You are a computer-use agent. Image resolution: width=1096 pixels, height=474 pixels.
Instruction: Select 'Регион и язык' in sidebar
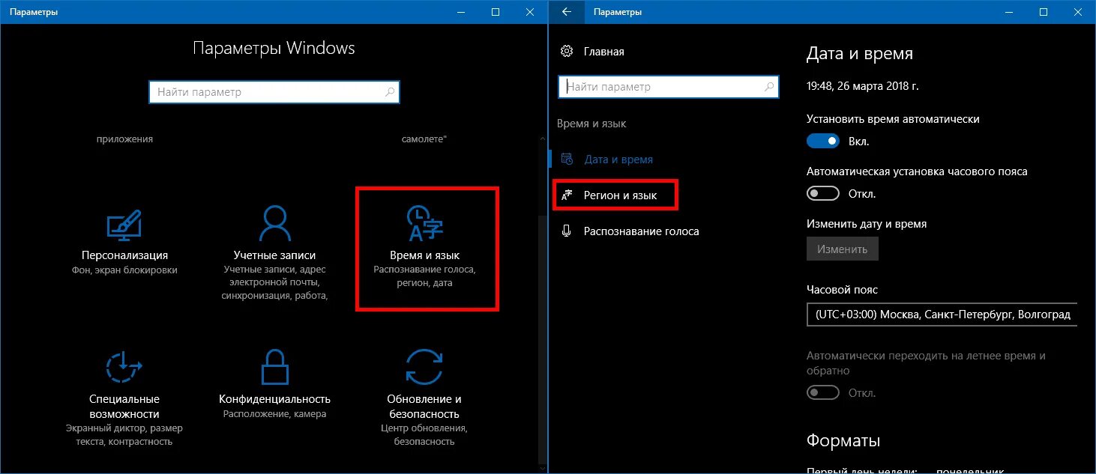pyautogui.click(x=620, y=195)
